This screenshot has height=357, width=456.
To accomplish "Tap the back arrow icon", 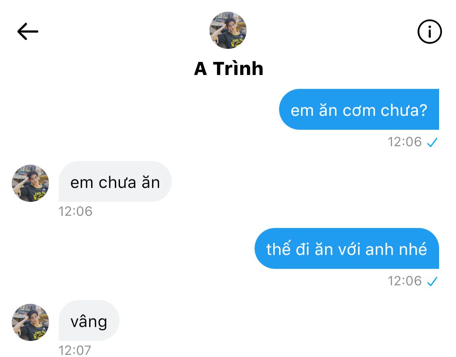I will (27, 31).
